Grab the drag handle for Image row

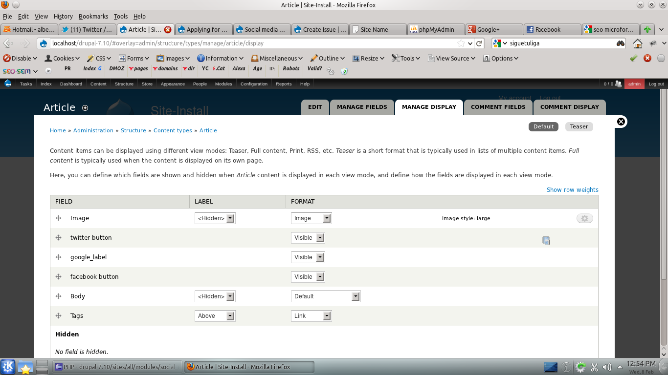(58, 218)
